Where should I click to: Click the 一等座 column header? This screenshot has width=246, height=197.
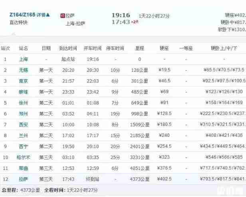pyautogui.click(x=186, y=48)
